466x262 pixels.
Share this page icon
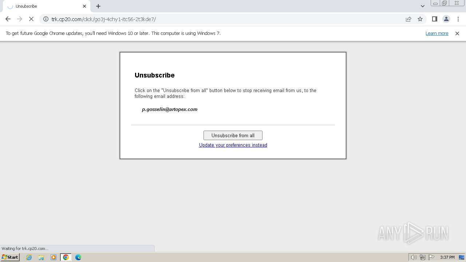coord(408,19)
